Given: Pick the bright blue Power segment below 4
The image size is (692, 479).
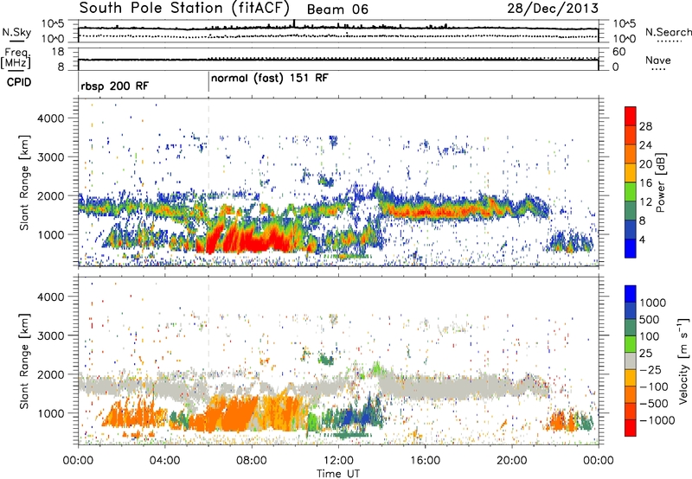Looking at the screenshot, I should [x=631, y=249].
